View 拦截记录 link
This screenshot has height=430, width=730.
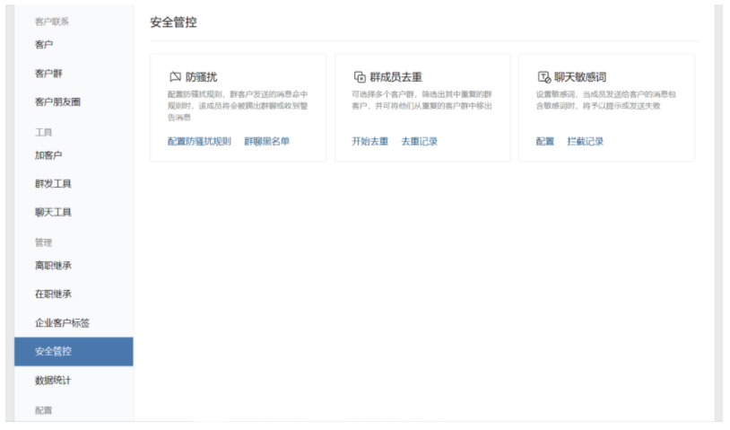(586, 141)
